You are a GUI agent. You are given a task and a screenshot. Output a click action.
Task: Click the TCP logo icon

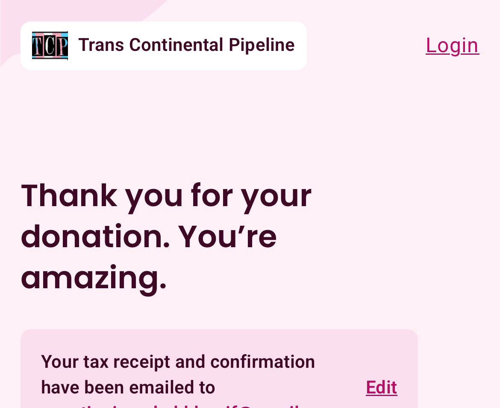(x=50, y=45)
